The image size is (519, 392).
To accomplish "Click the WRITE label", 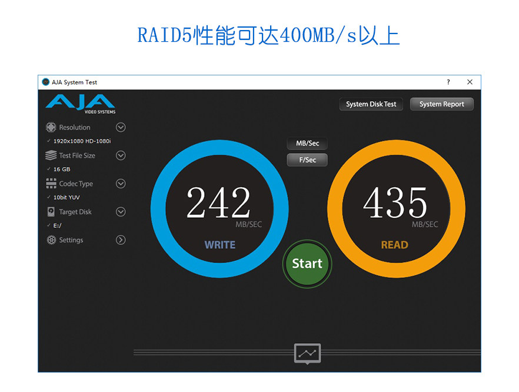I will point(220,245).
